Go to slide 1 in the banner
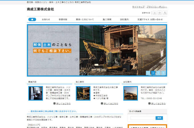 (148, 73)
